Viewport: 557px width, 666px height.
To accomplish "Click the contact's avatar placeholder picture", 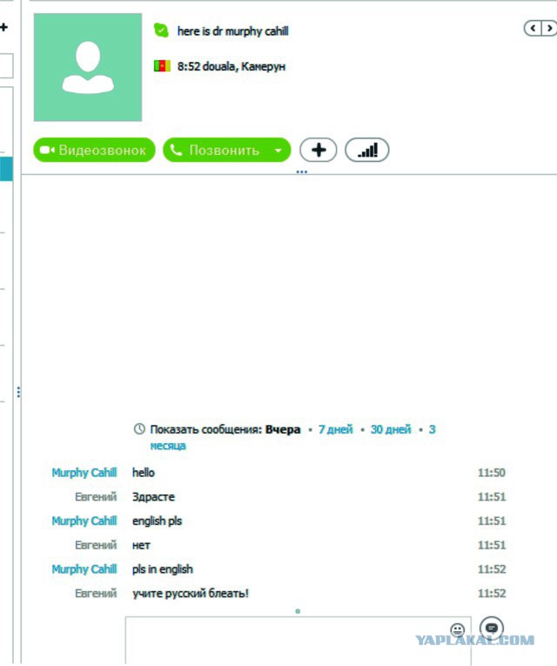I will 88,67.
